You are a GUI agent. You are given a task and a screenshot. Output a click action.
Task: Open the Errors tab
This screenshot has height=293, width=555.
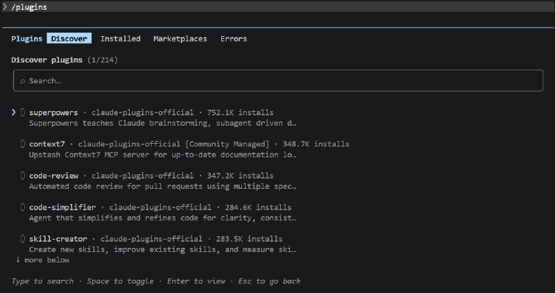coord(234,39)
